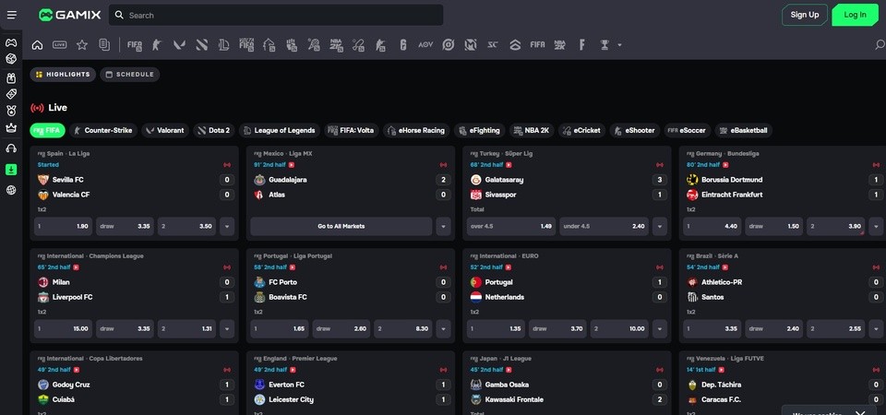The width and height of the screenshot is (886, 415).
Task: Select the eBasketball filter tab
Action: [743, 130]
